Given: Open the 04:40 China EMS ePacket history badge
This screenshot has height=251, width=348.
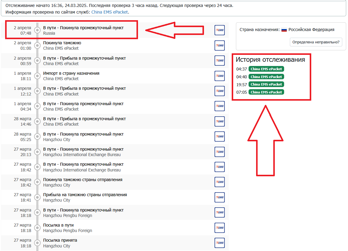Looking at the screenshot, I should (x=266, y=77).
